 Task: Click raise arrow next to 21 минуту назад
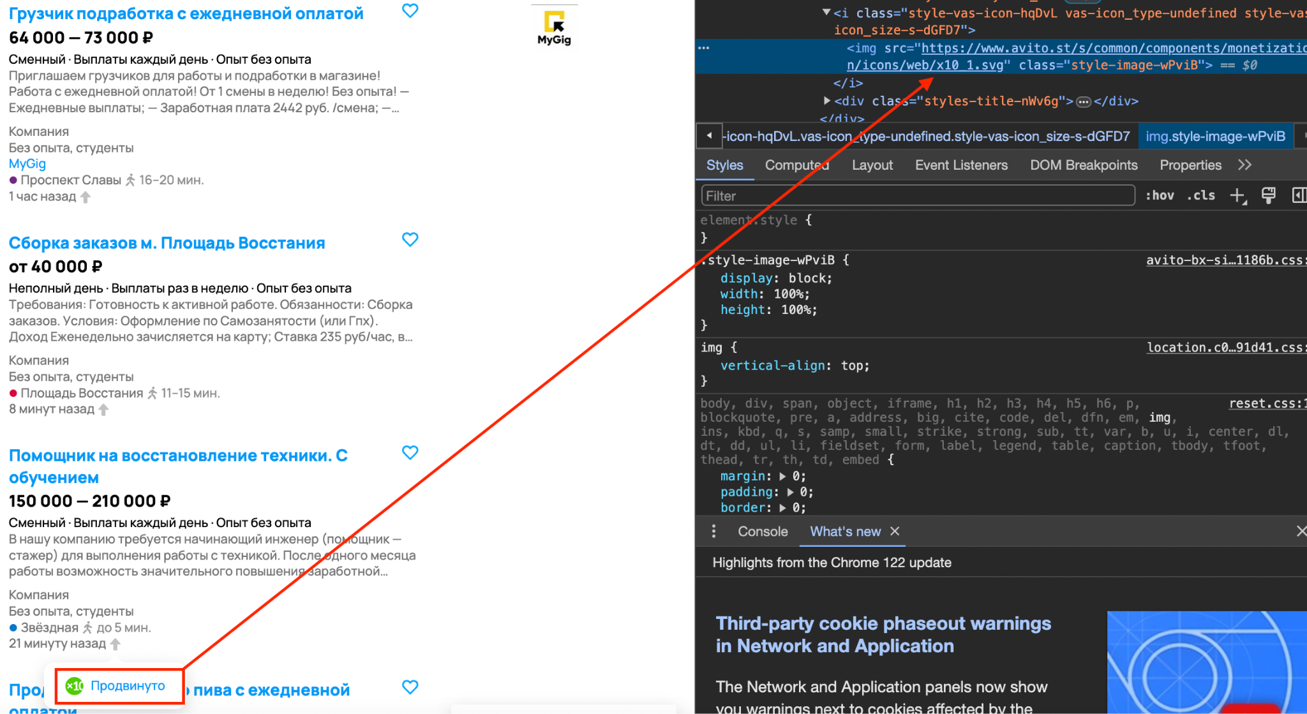(116, 644)
